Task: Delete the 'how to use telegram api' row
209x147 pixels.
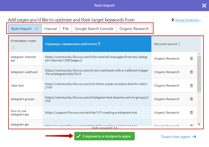Action: click(191, 113)
